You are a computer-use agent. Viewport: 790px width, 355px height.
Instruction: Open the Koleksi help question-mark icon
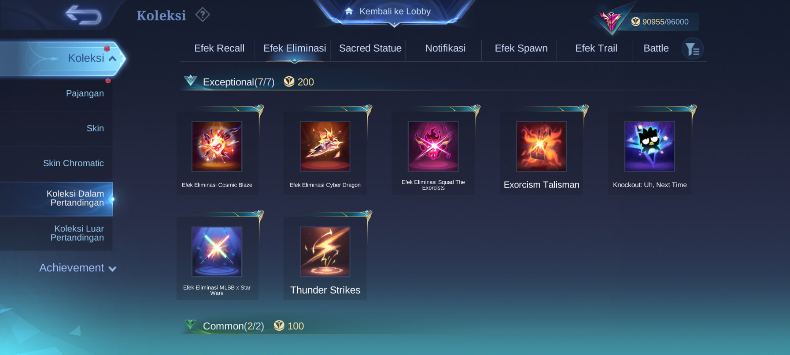[x=202, y=15]
